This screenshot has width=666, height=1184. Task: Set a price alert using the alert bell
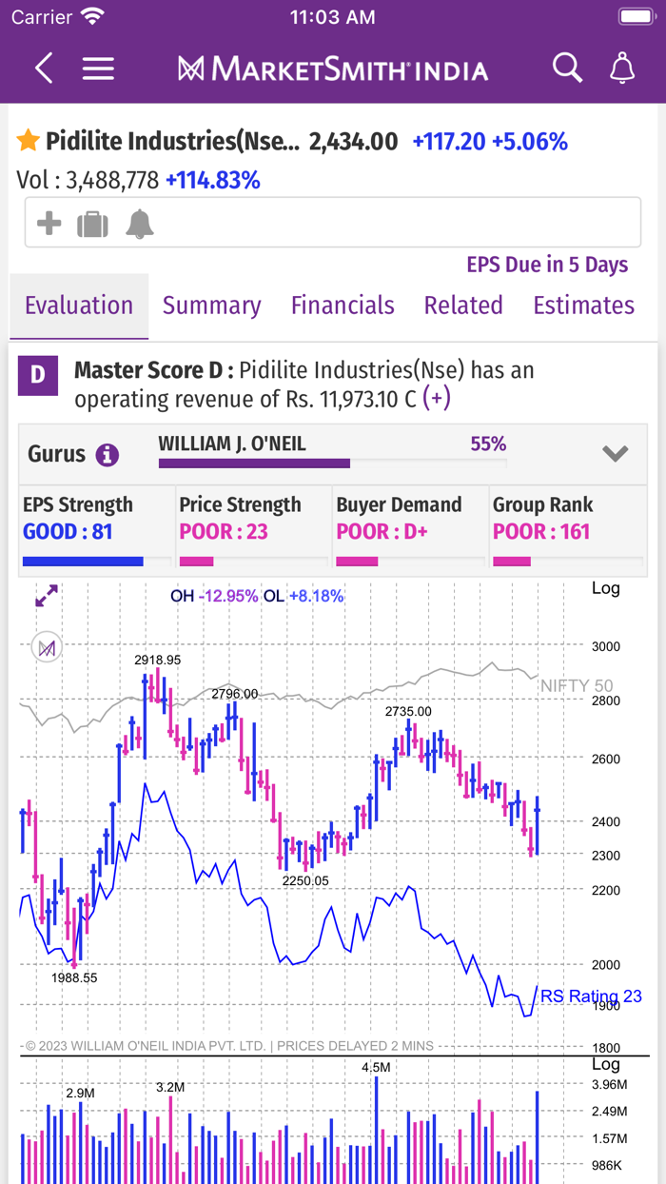tap(138, 222)
